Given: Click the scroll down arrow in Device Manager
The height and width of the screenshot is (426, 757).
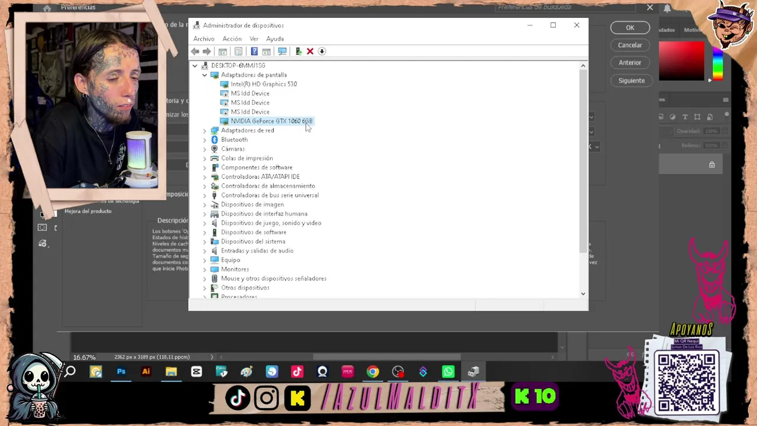Looking at the screenshot, I should click(583, 293).
